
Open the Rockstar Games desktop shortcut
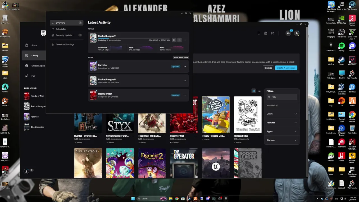pos(352,158)
